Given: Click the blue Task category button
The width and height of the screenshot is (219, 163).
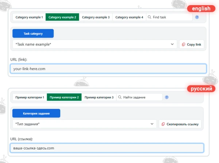Looking at the screenshot, I should point(33,33).
